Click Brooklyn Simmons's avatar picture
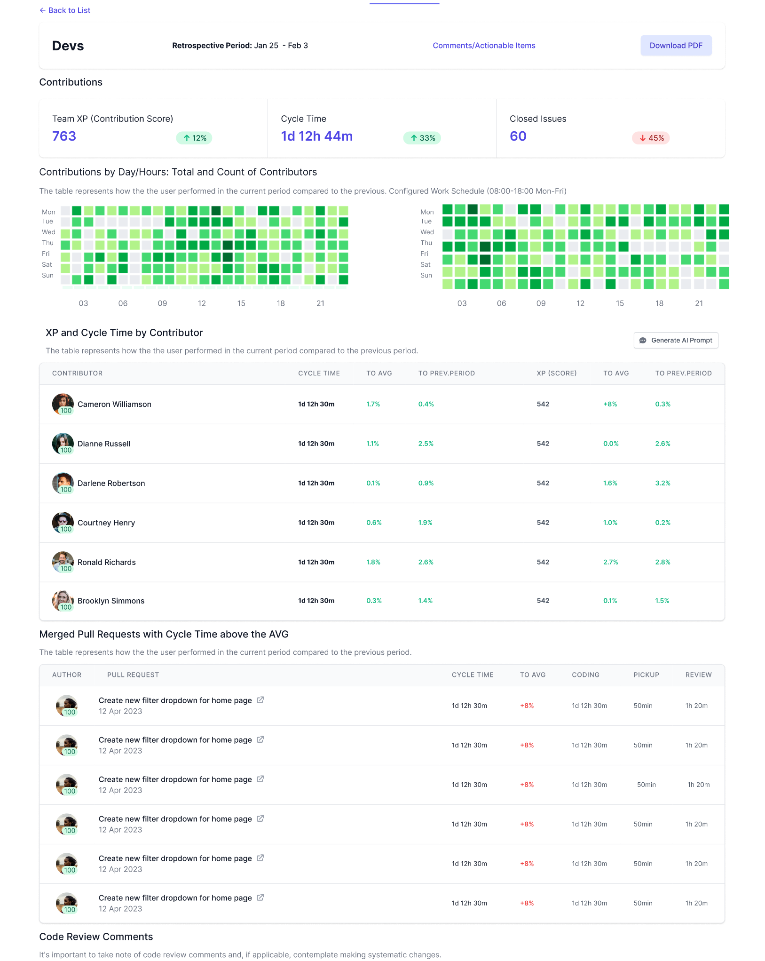 63,600
